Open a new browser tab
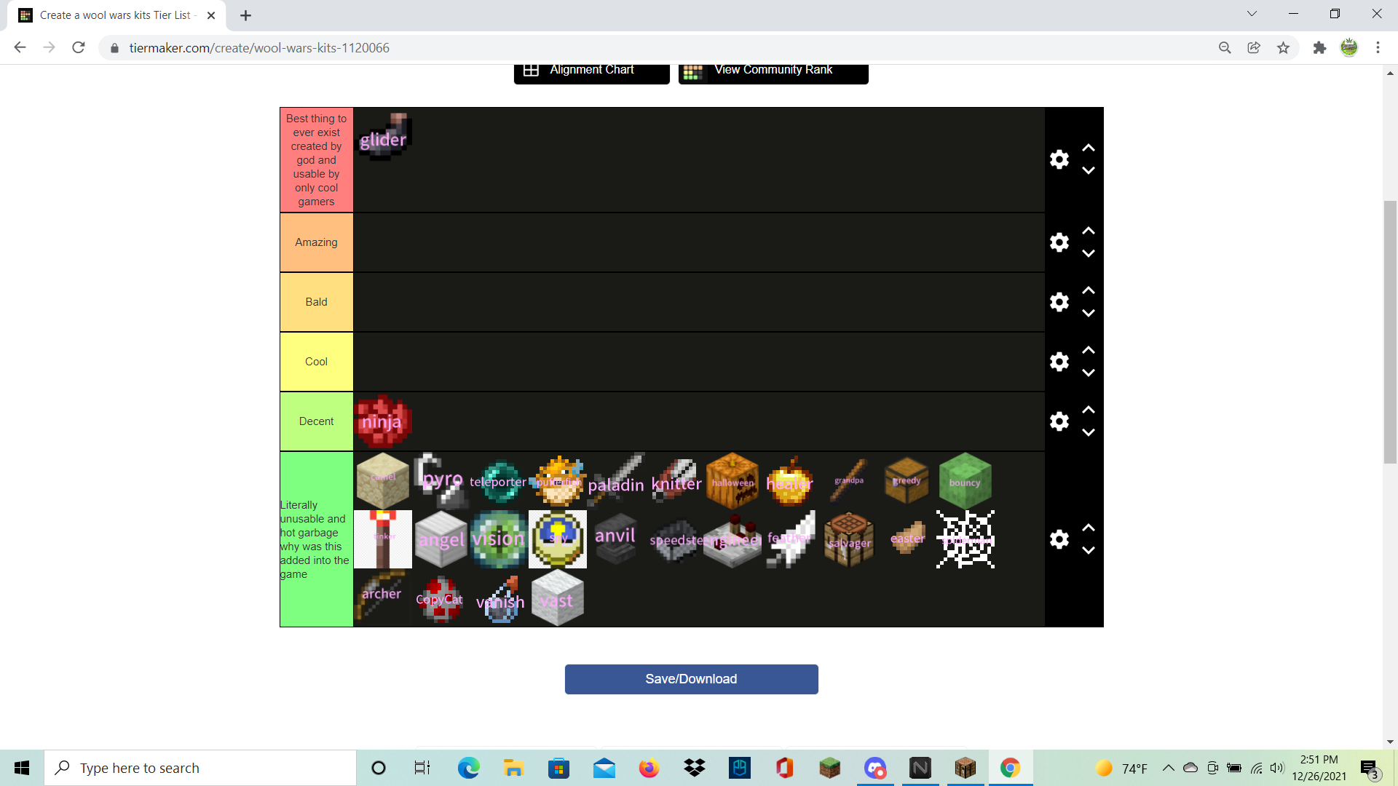This screenshot has height=786, width=1398. point(246,15)
